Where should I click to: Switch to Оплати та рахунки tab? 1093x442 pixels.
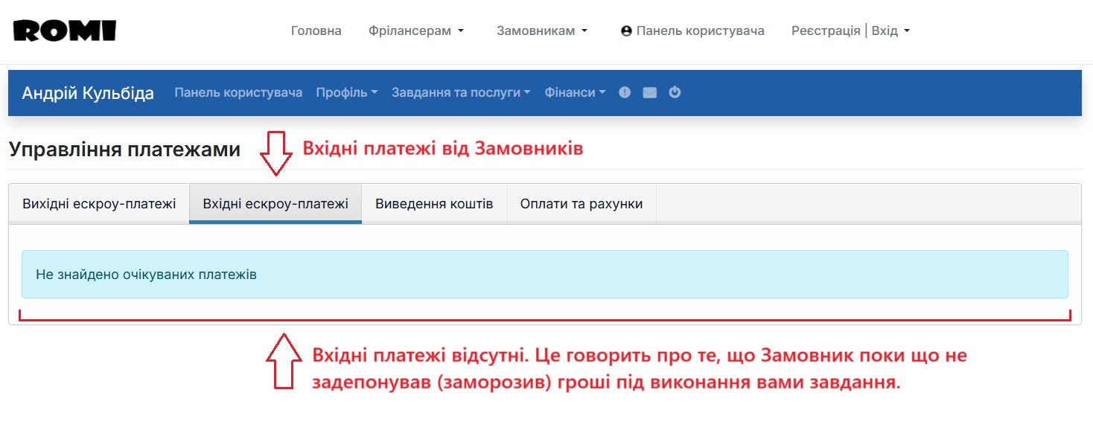click(x=581, y=204)
